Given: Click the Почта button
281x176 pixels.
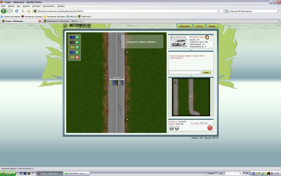Looking at the screenshot, I should point(199,26).
